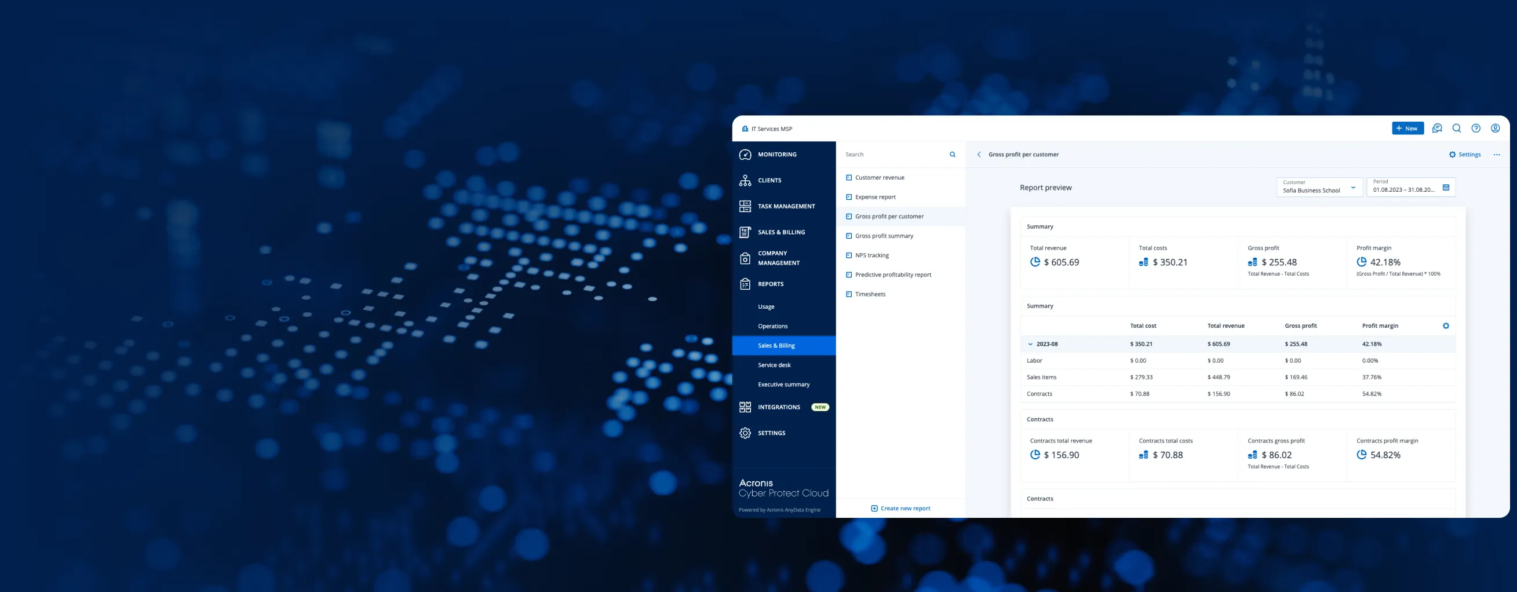The height and width of the screenshot is (592, 1517).
Task: Open Executive summary reports submenu
Action: [x=783, y=385]
